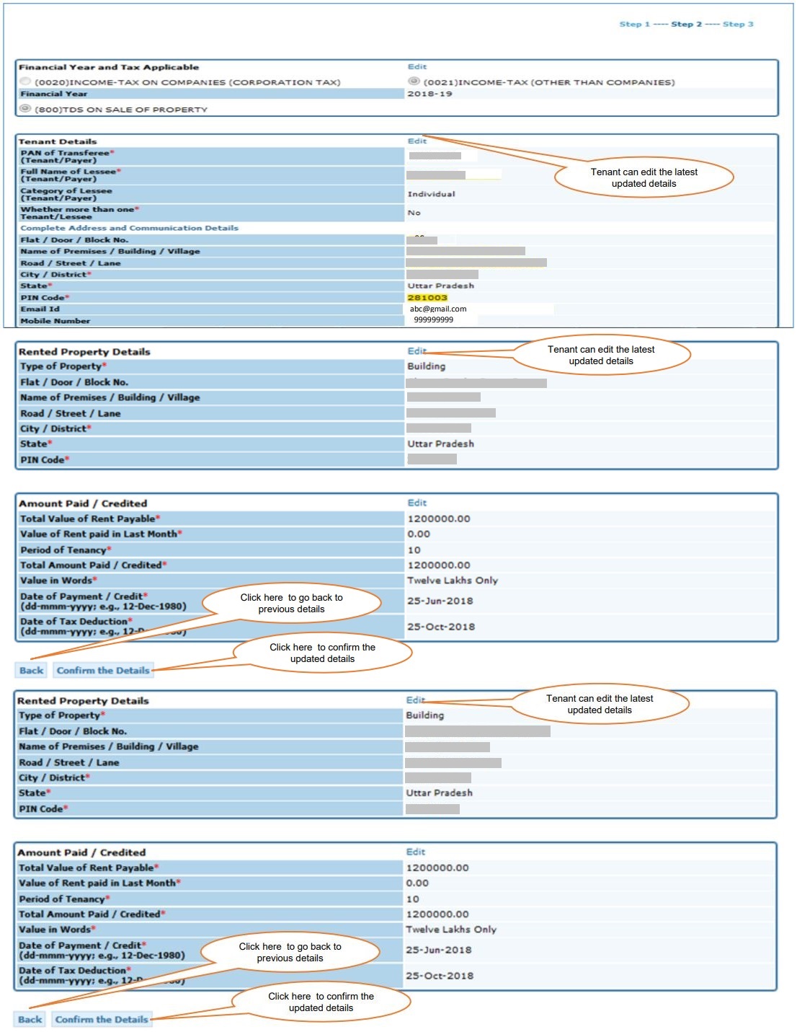Click the first Confirm the Details button

point(104,670)
